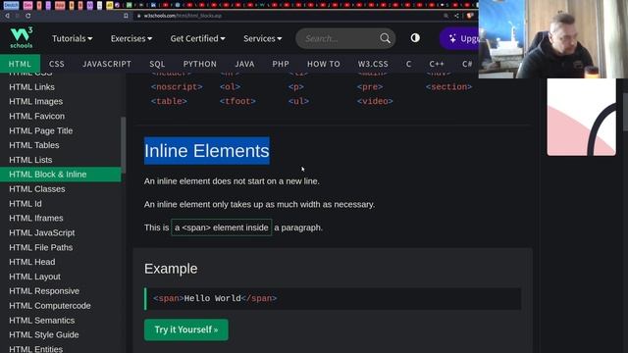The width and height of the screenshot is (628, 353).
Task: Open the Exercises dropdown menu
Action: click(x=131, y=38)
